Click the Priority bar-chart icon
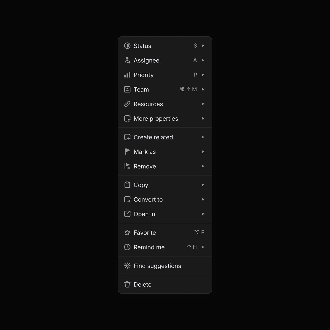Screen dimensions: 330x330 (x=127, y=75)
